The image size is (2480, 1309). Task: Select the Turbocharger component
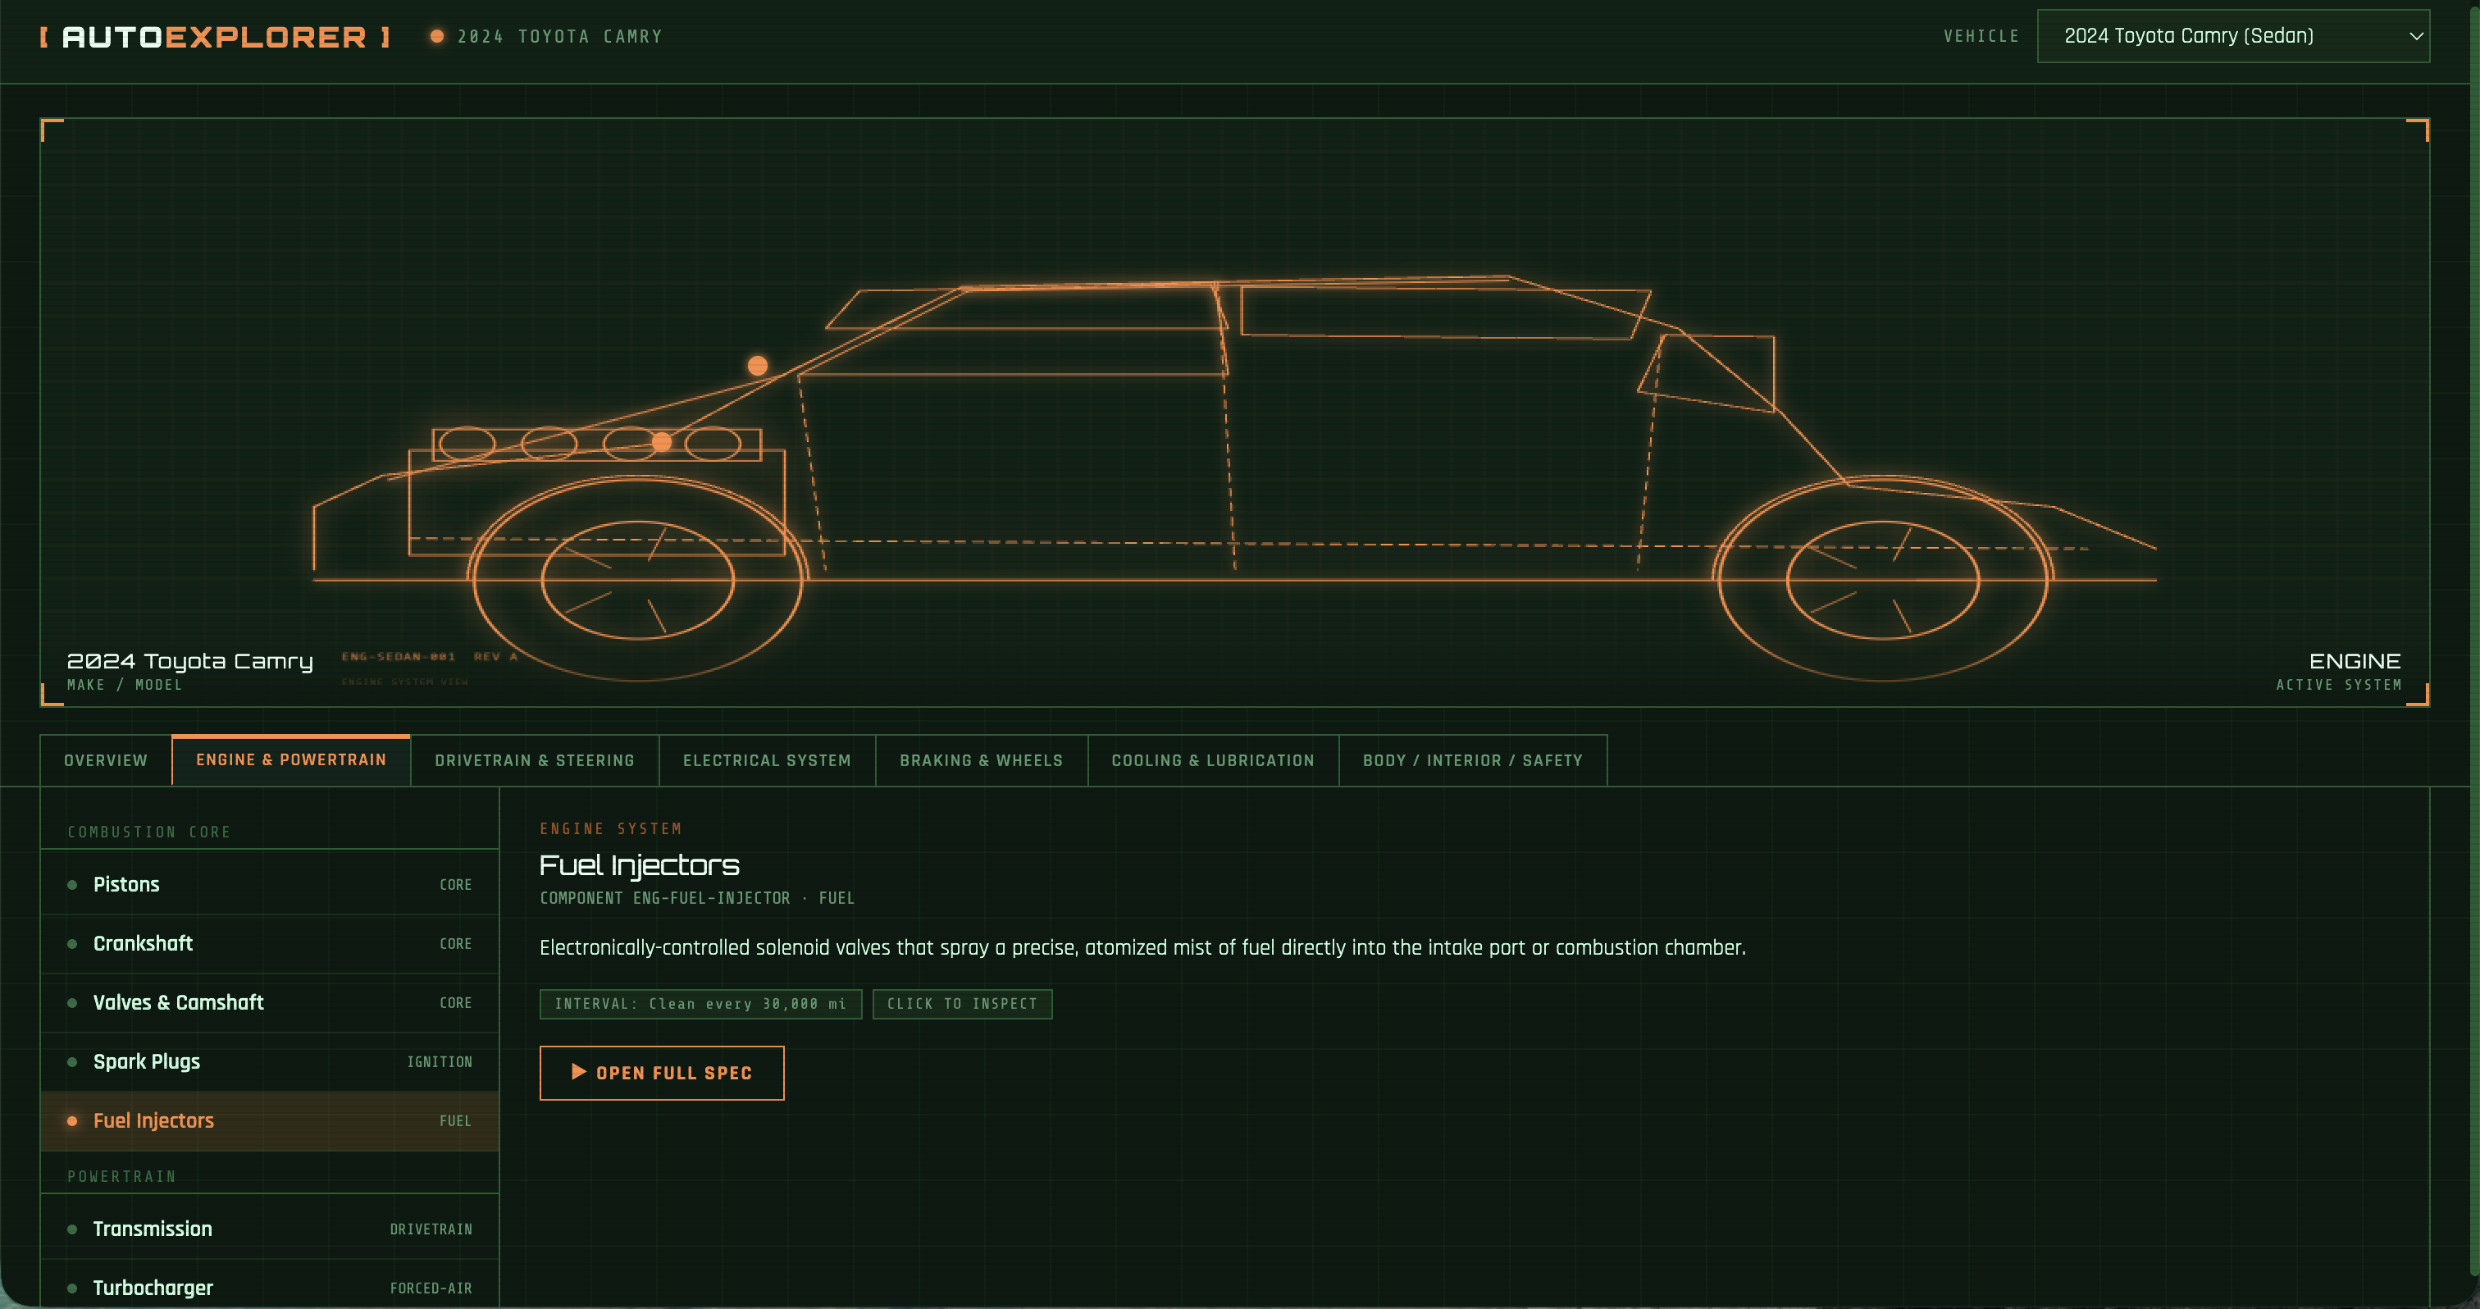[x=270, y=1287]
